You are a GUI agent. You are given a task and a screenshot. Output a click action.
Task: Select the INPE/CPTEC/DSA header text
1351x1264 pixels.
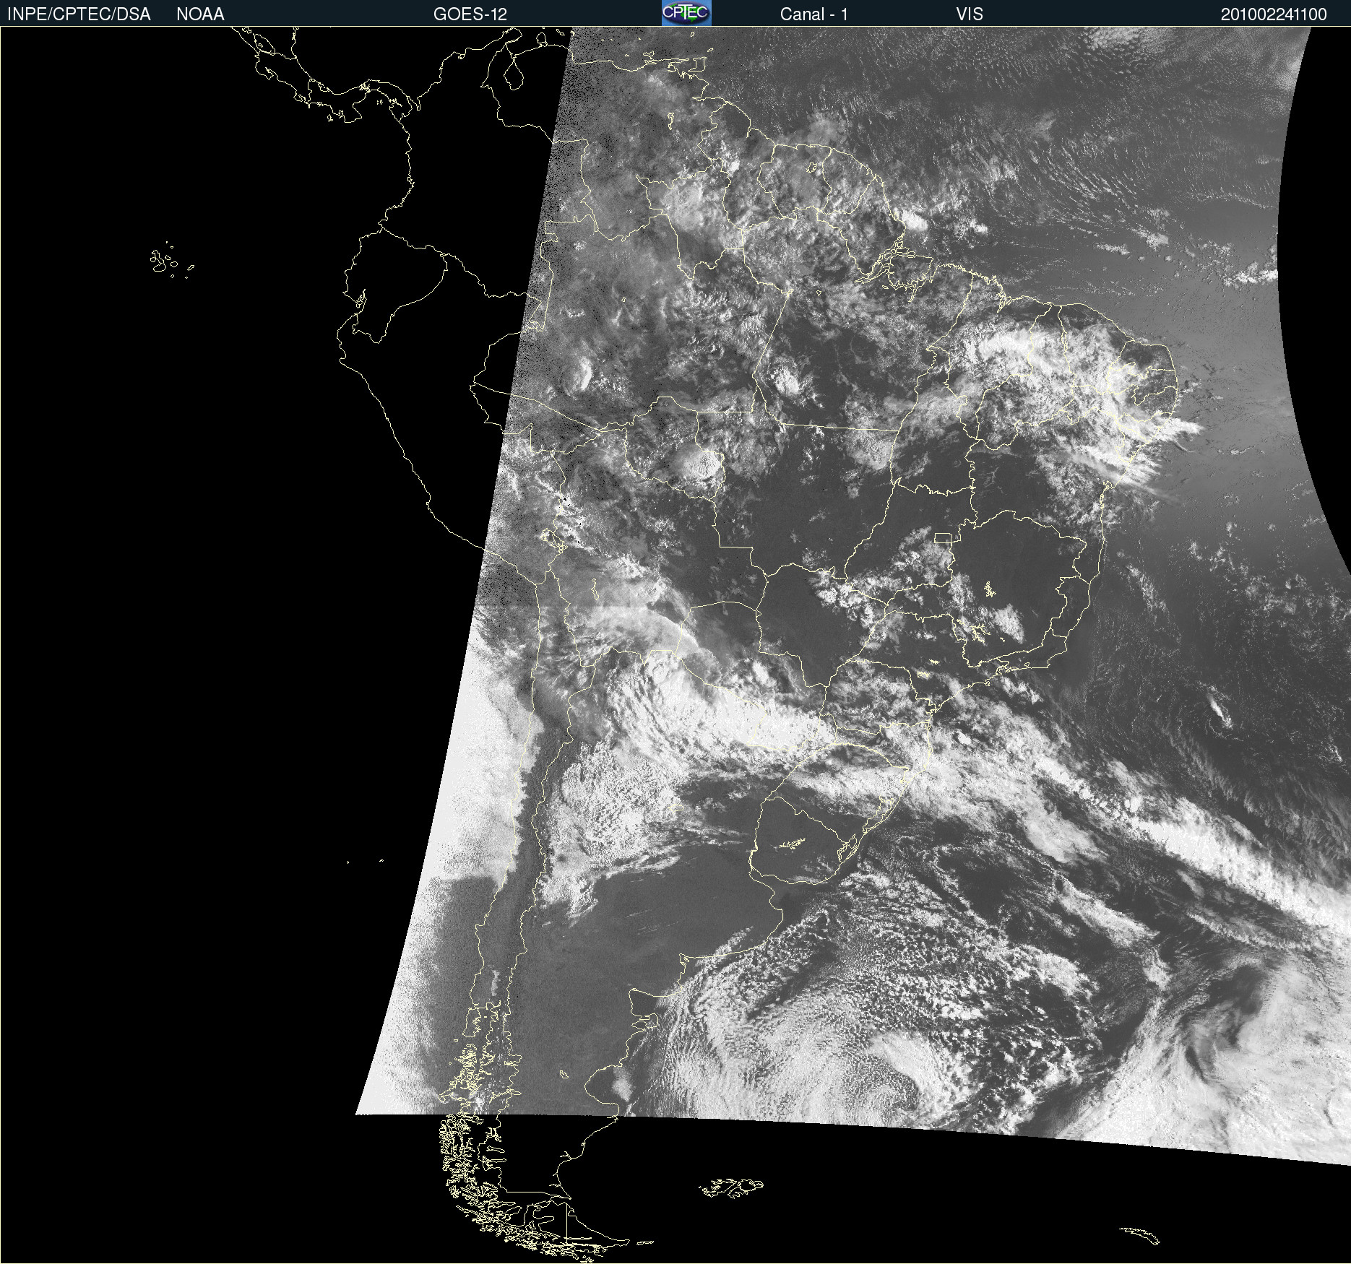[x=79, y=14]
